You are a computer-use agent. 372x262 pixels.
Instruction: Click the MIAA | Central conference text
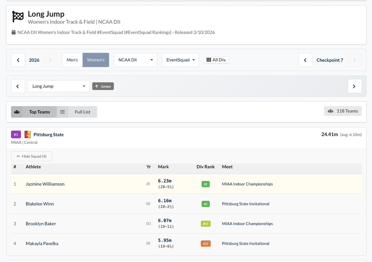(x=24, y=142)
